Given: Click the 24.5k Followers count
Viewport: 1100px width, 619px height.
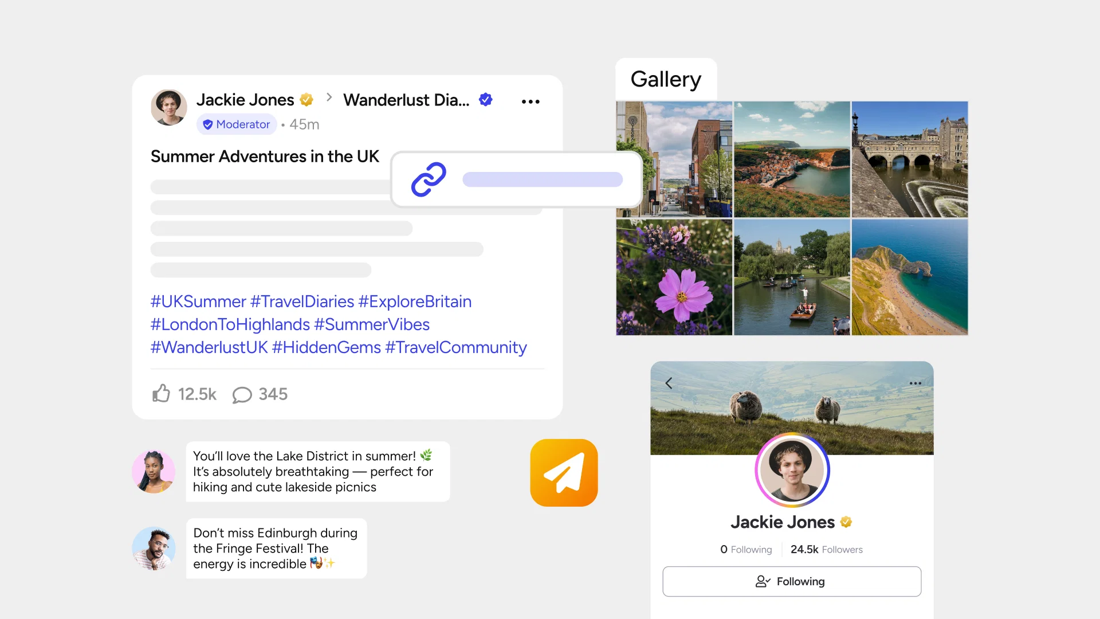Looking at the screenshot, I should 826,549.
